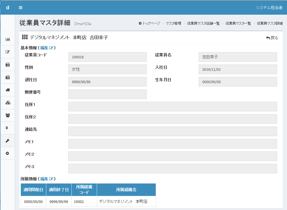Screen dimensions: 287x210
Task: Click 戻る back button
Action: click(272, 38)
